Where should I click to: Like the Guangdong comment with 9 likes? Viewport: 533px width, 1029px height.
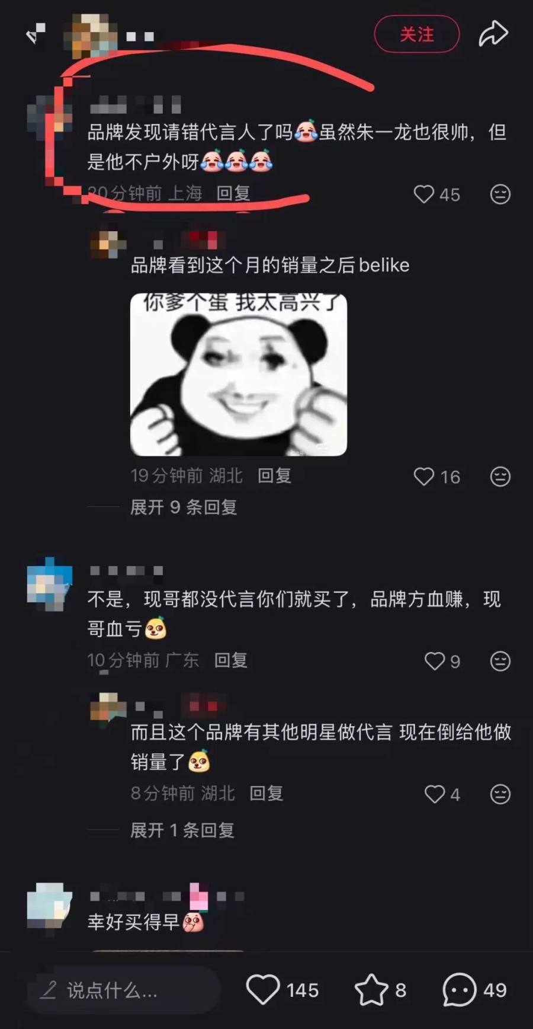435,661
